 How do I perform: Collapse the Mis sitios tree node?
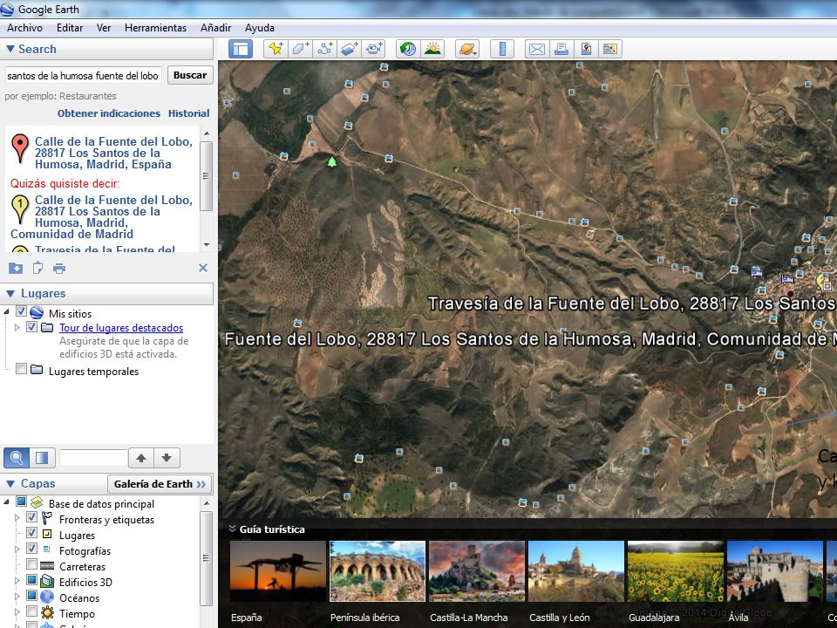click(6, 312)
